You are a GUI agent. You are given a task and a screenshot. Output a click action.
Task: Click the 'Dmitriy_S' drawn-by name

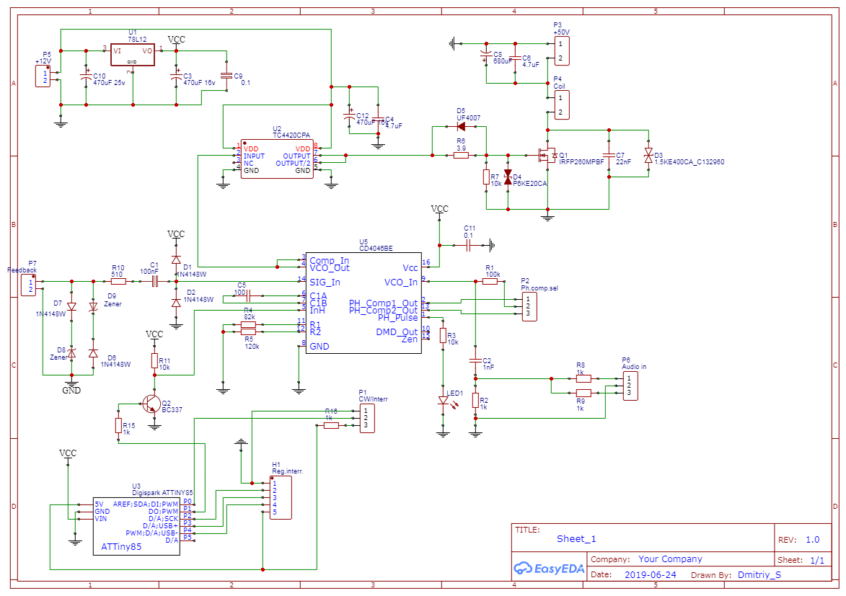coord(759,575)
